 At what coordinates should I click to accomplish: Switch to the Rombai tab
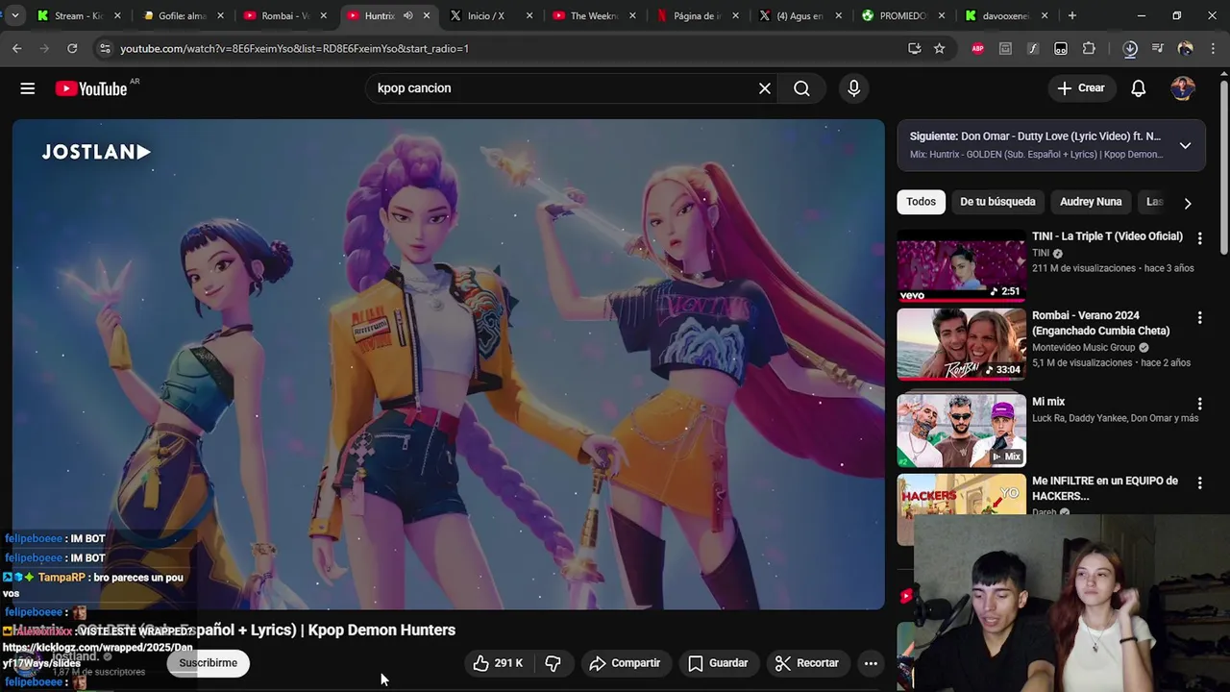(x=285, y=15)
